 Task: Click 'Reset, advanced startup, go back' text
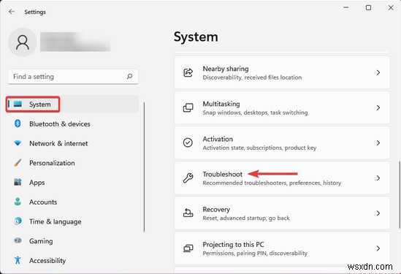pyautogui.click(x=246, y=218)
